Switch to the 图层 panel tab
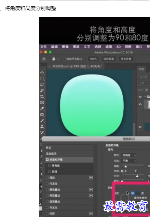The width and height of the screenshot is (150, 218). pyautogui.click(x=141, y=69)
